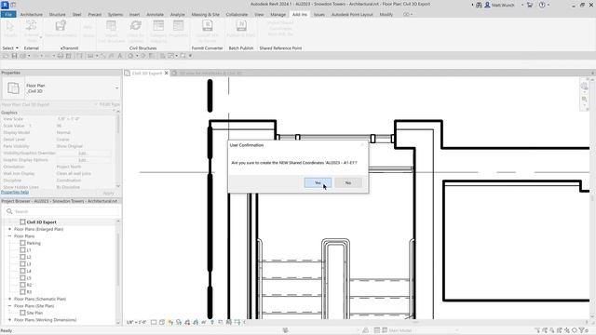Switch to the Massing & Site tab

[205, 15]
